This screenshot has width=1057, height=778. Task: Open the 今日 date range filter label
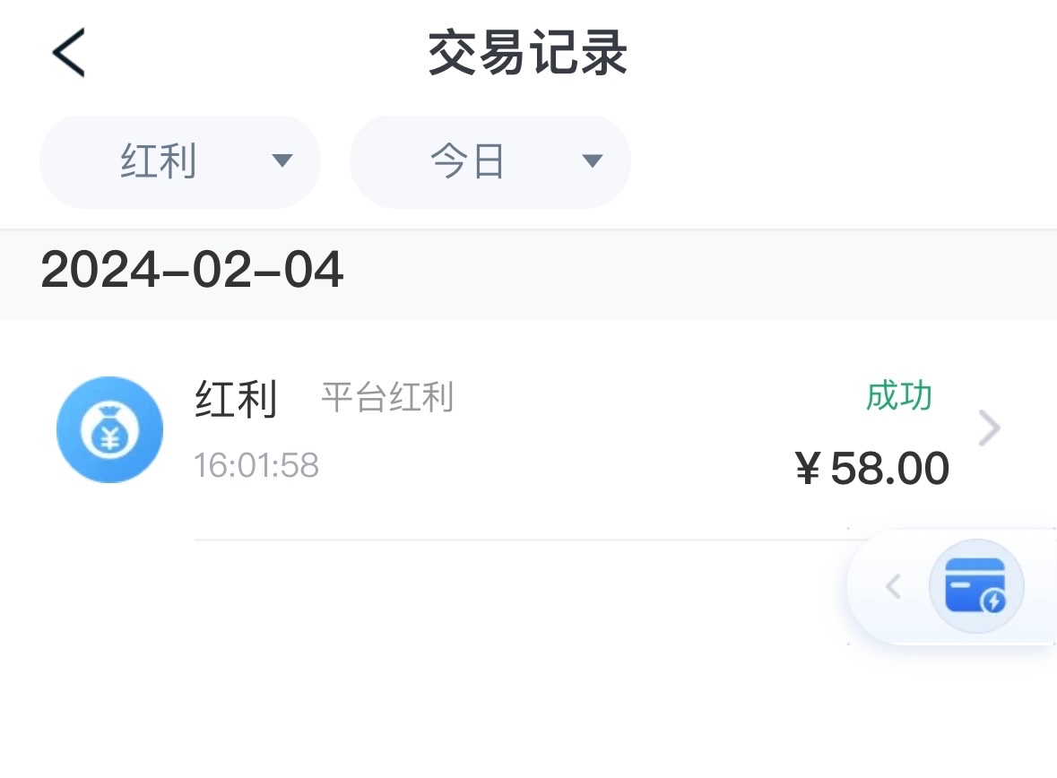point(468,162)
